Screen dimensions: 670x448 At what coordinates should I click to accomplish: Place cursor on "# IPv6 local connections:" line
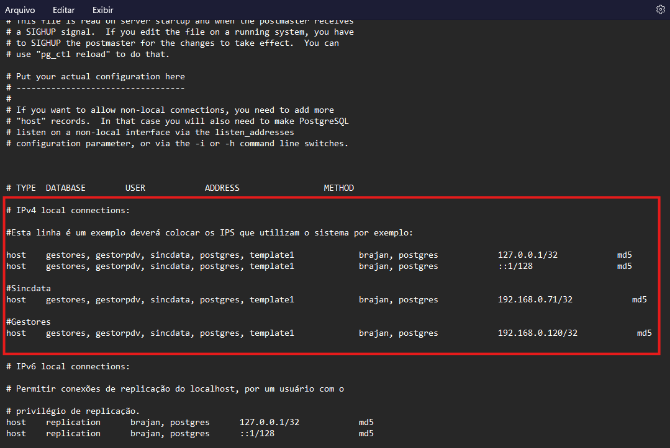[x=68, y=366]
